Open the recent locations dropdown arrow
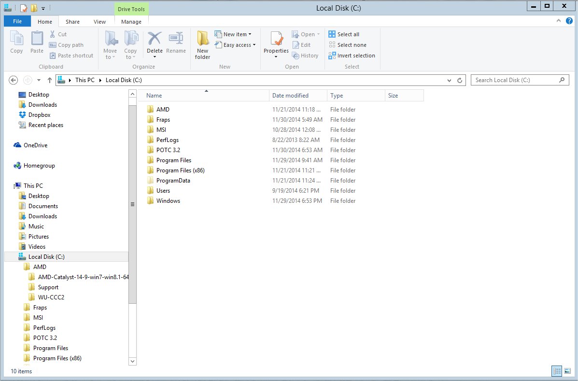 point(39,80)
